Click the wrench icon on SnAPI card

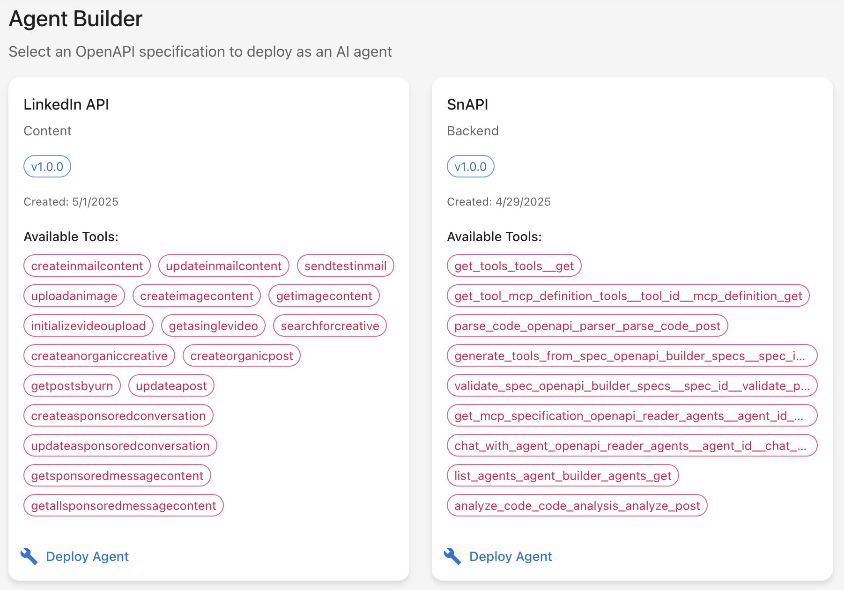point(452,556)
